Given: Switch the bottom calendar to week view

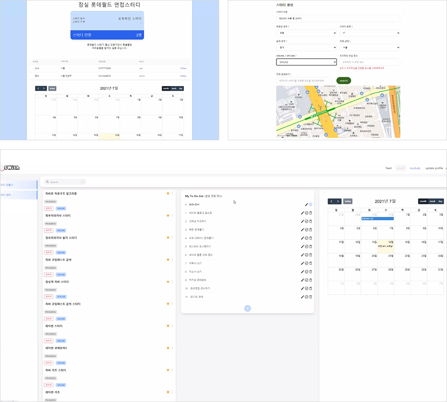Looking at the screenshot, I should [432, 201].
